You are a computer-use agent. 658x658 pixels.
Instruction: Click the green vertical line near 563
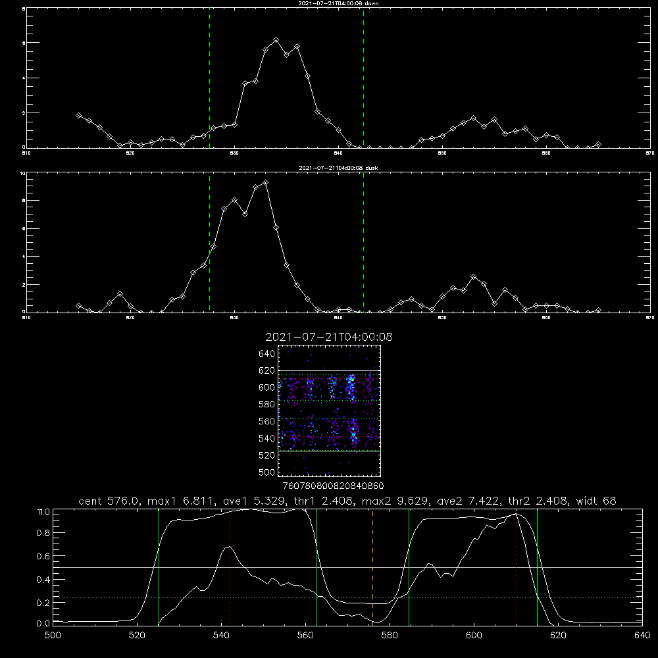pyautogui.click(x=317, y=567)
